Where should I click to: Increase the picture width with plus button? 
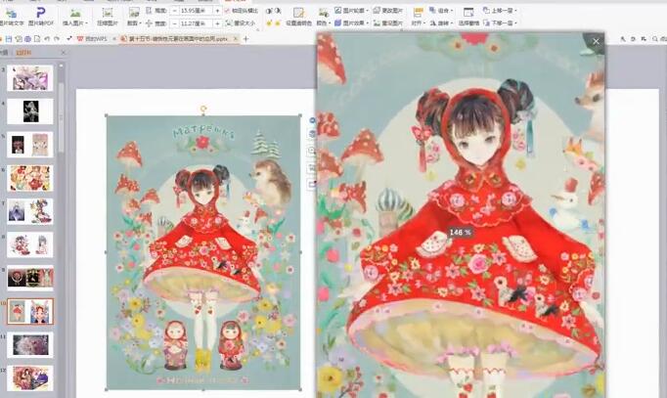click(x=217, y=23)
